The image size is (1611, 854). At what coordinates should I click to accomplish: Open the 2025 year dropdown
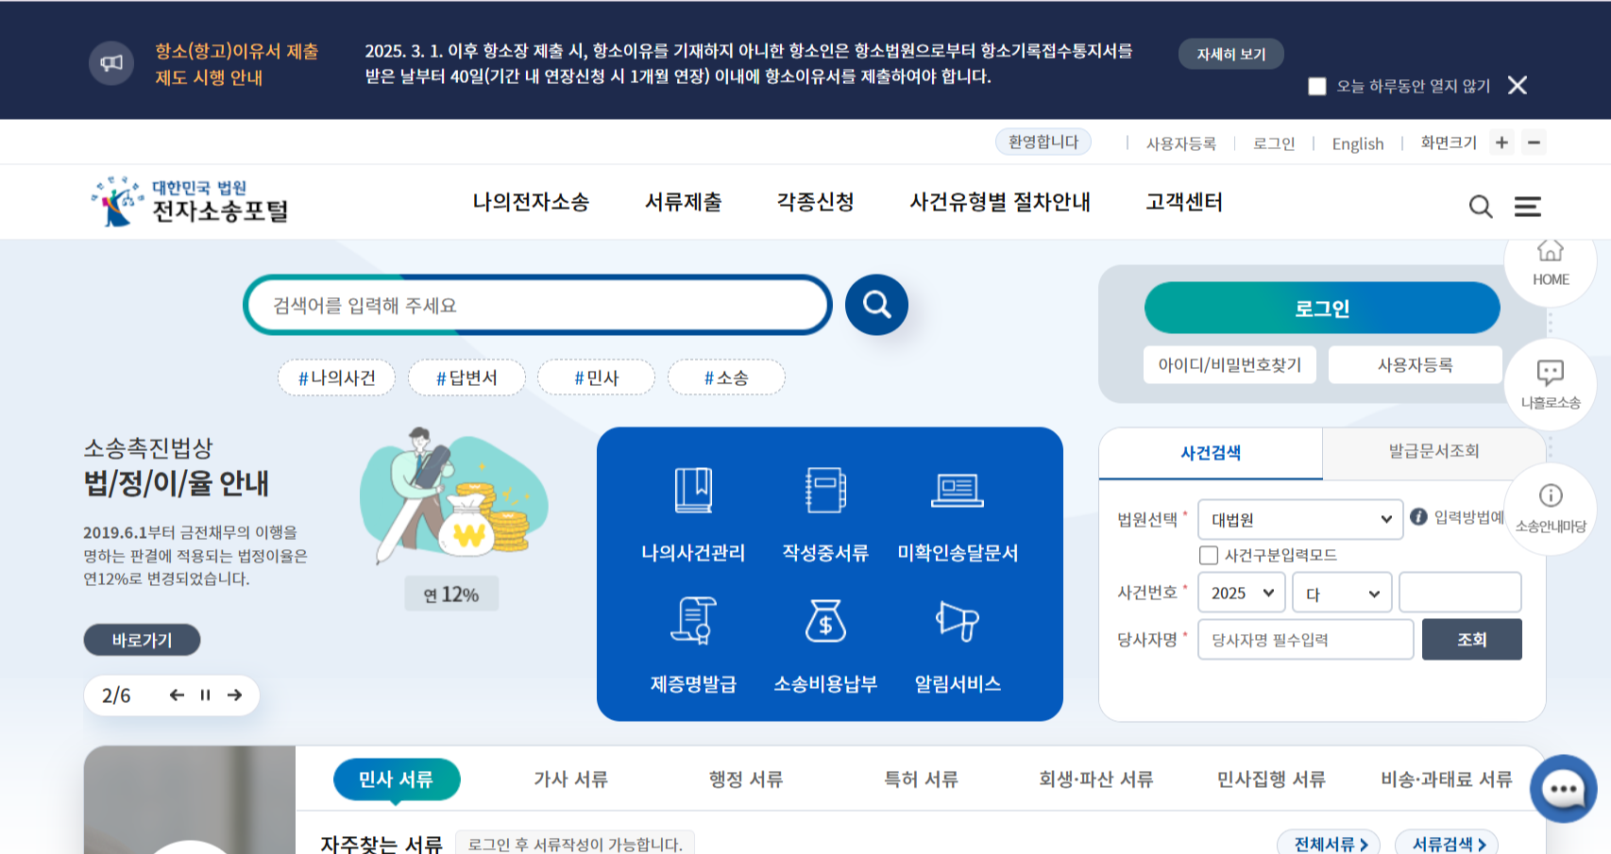click(1241, 593)
